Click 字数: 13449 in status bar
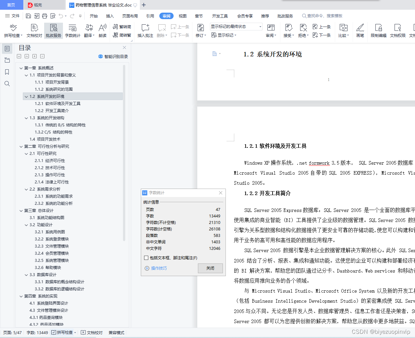The width and height of the screenshot is (415, 338). (37, 332)
